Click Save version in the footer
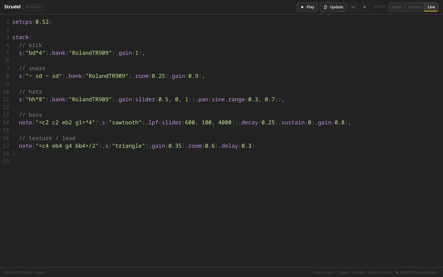This screenshot has height=277, width=443. [x=323, y=272]
